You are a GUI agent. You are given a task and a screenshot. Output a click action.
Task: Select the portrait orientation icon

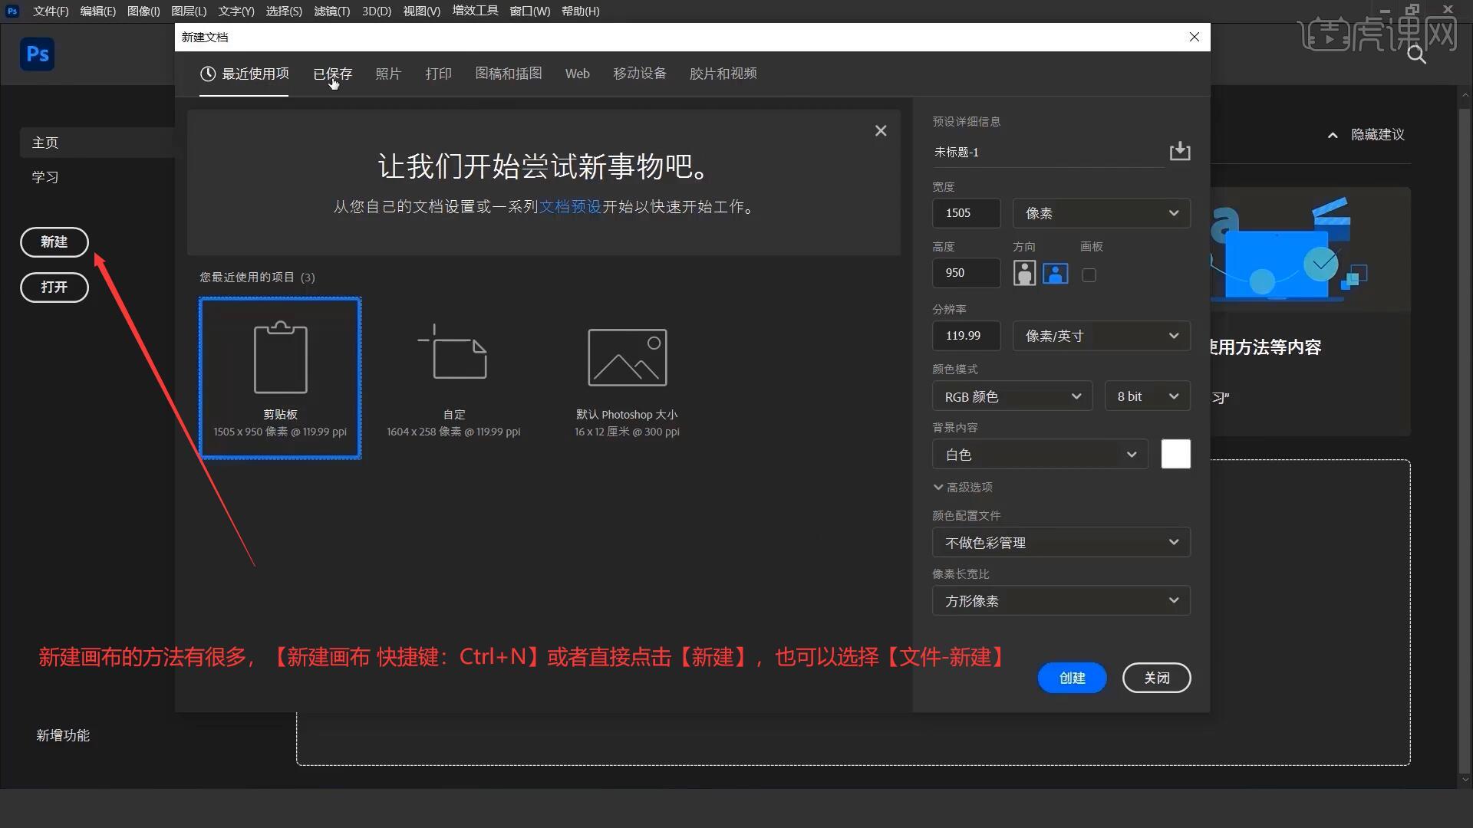click(1023, 273)
